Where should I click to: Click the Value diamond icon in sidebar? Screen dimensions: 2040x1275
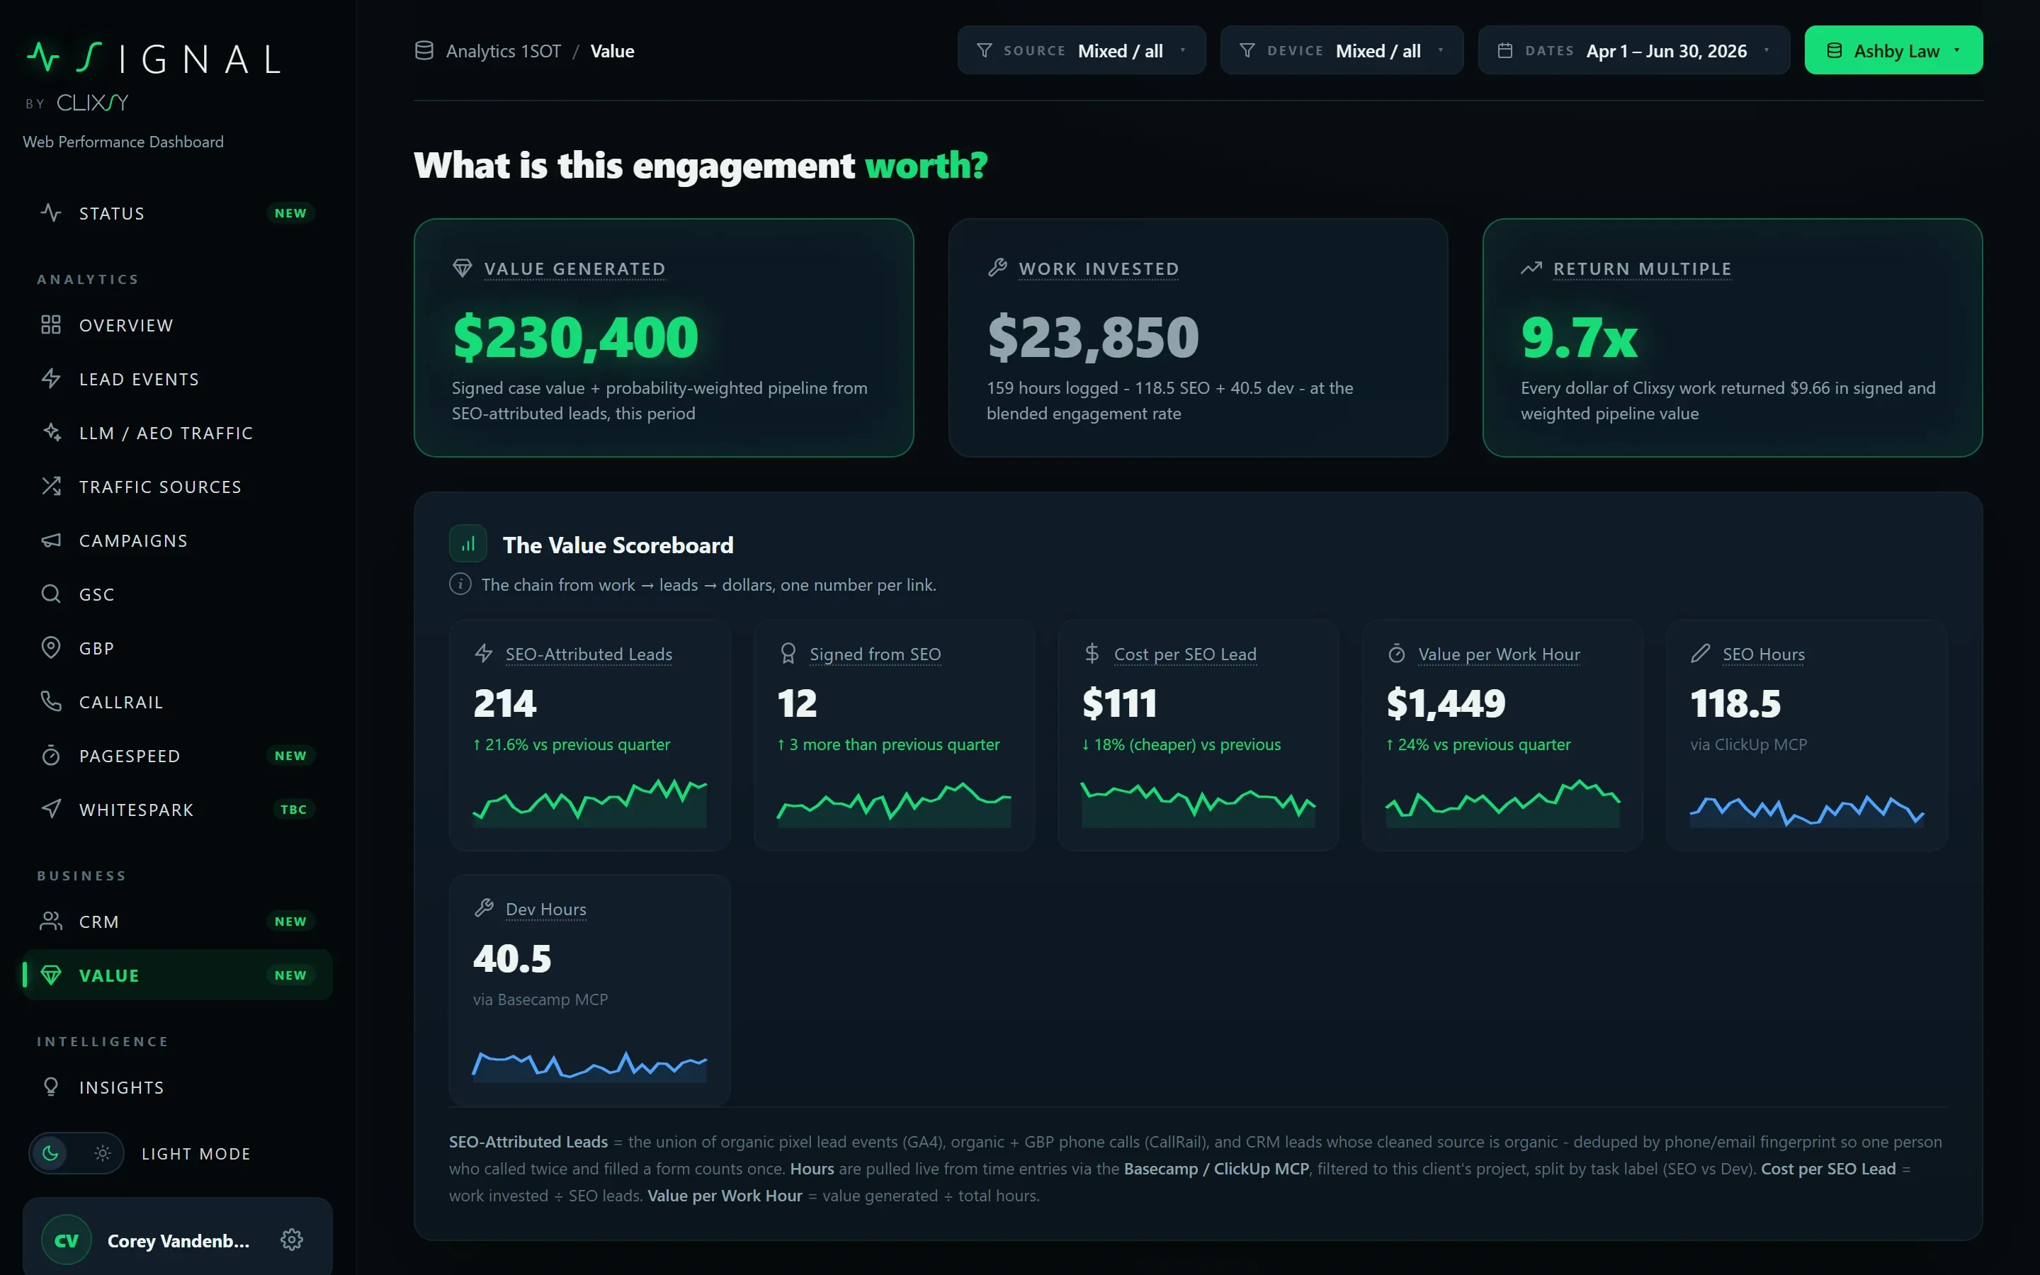pyautogui.click(x=50, y=975)
